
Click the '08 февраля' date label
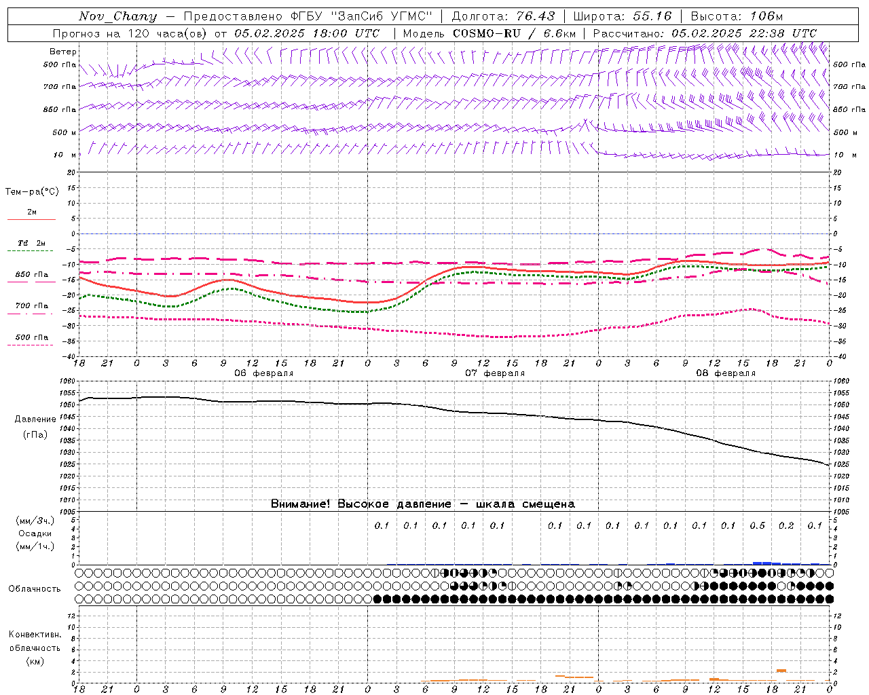click(x=726, y=373)
